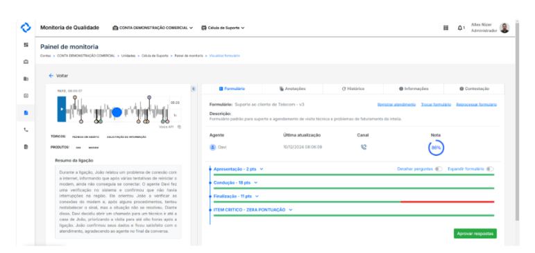
Task: Click the purple marker atop the waveform
Action: pyautogui.click(x=149, y=98)
